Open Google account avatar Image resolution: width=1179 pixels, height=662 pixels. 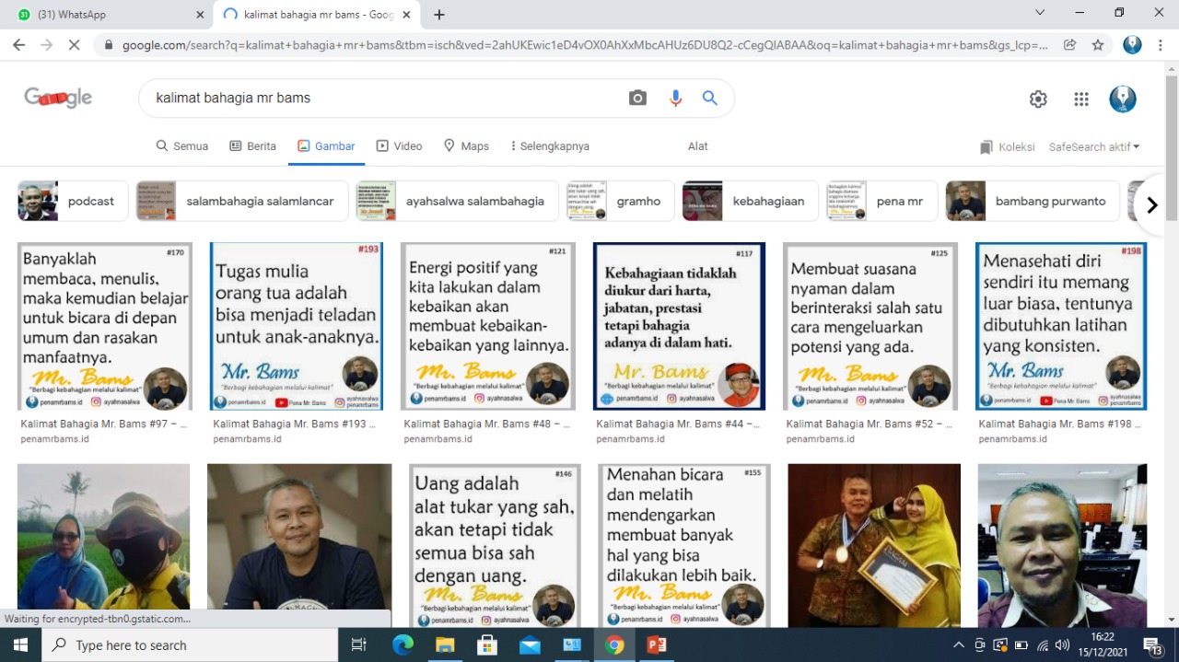pos(1123,99)
